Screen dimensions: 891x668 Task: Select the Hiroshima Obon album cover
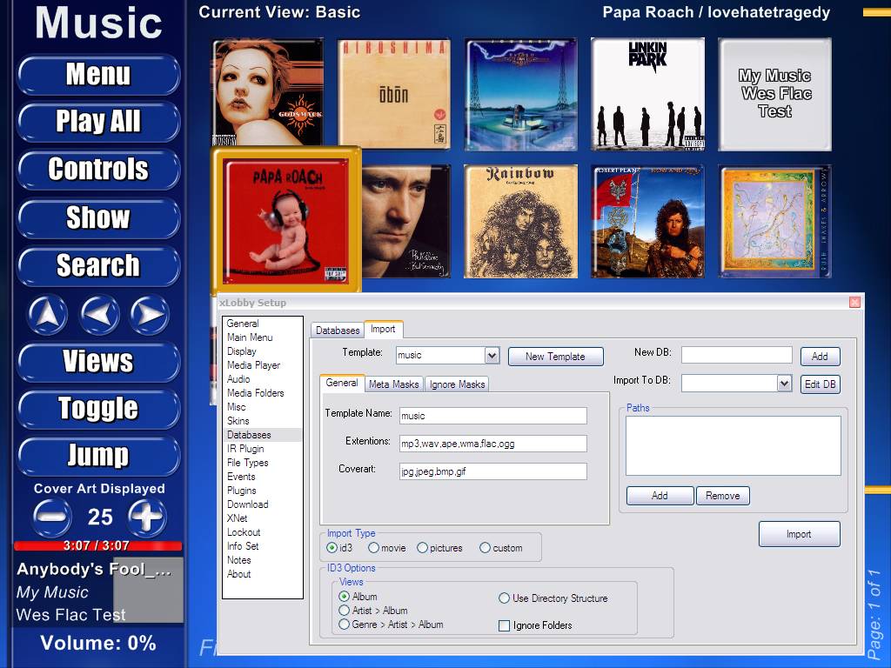pos(394,94)
